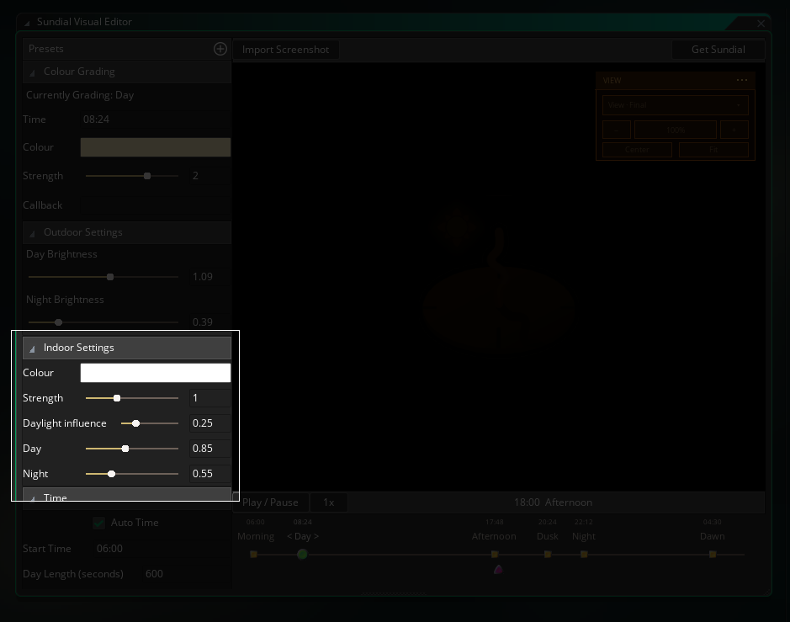Image resolution: width=790 pixels, height=622 pixels.
Task: Zoom out with the VIEW panel minus button
Action: click(x=616, y=130)
